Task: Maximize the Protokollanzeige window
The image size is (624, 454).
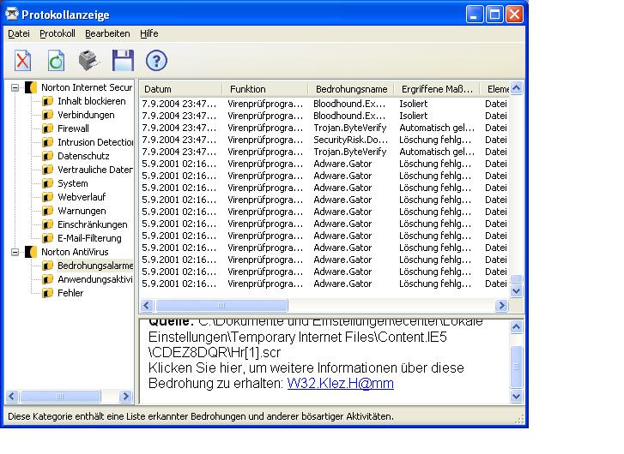Action: point(494,15)
